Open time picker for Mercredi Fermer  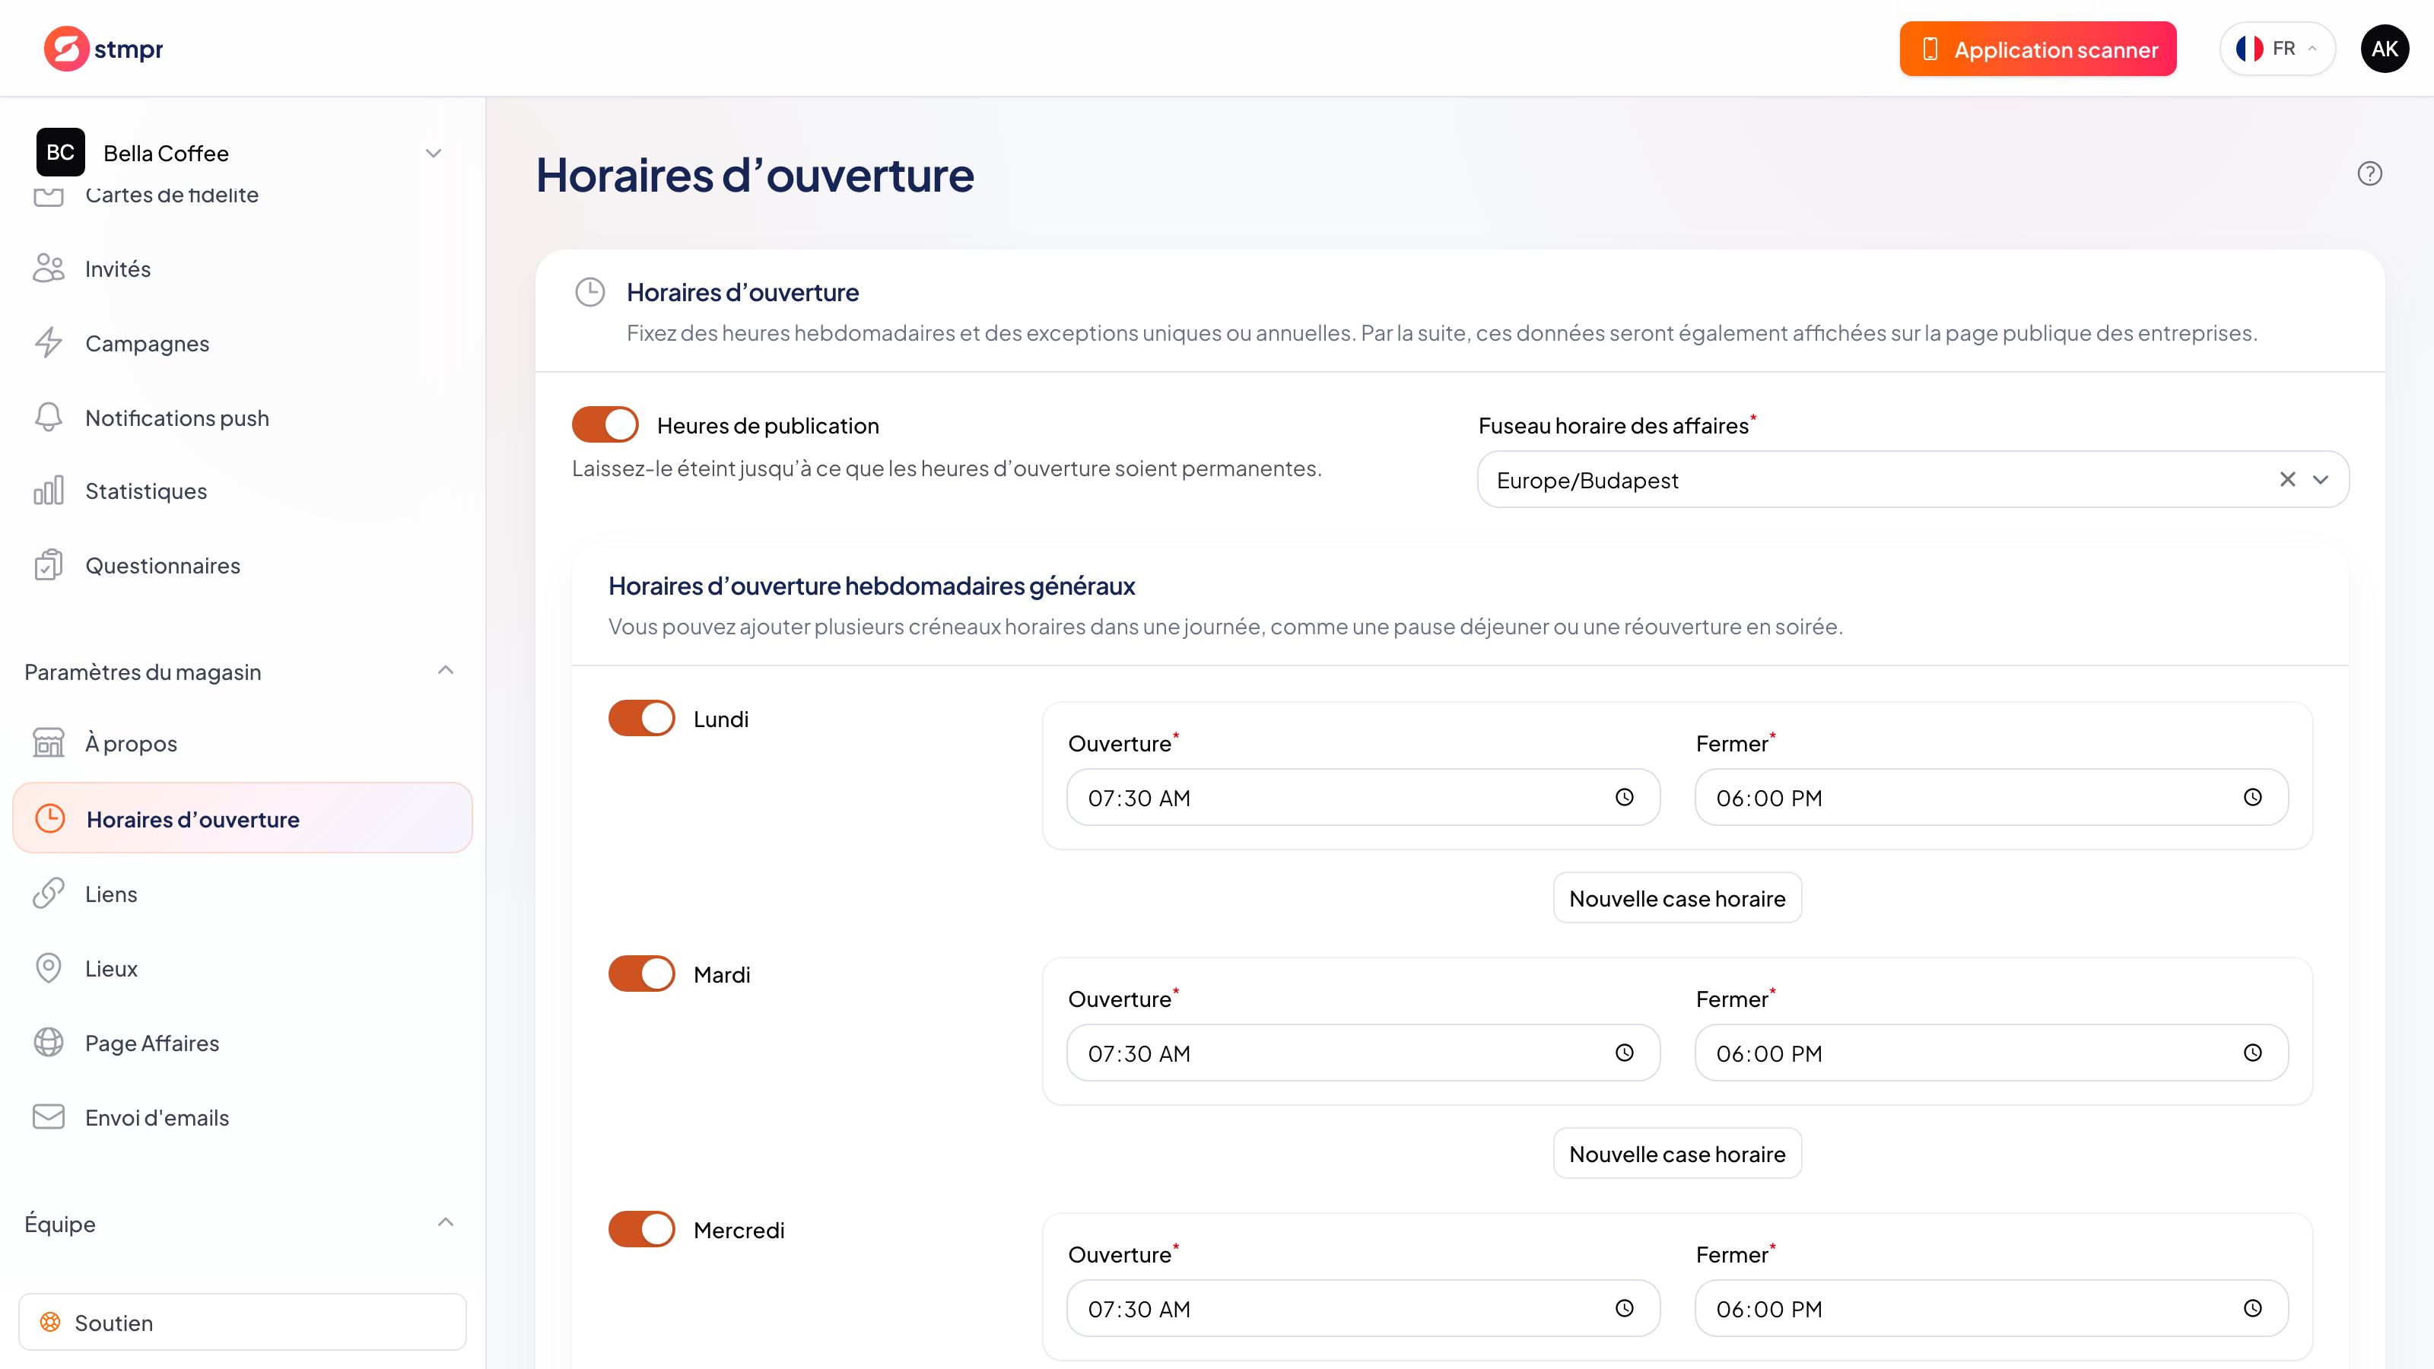tap(2252, 1308)
